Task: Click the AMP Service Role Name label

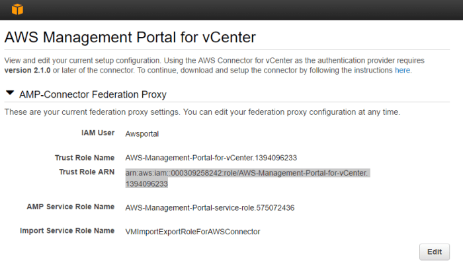Action: pyautogui.click(x=71, y=207)
